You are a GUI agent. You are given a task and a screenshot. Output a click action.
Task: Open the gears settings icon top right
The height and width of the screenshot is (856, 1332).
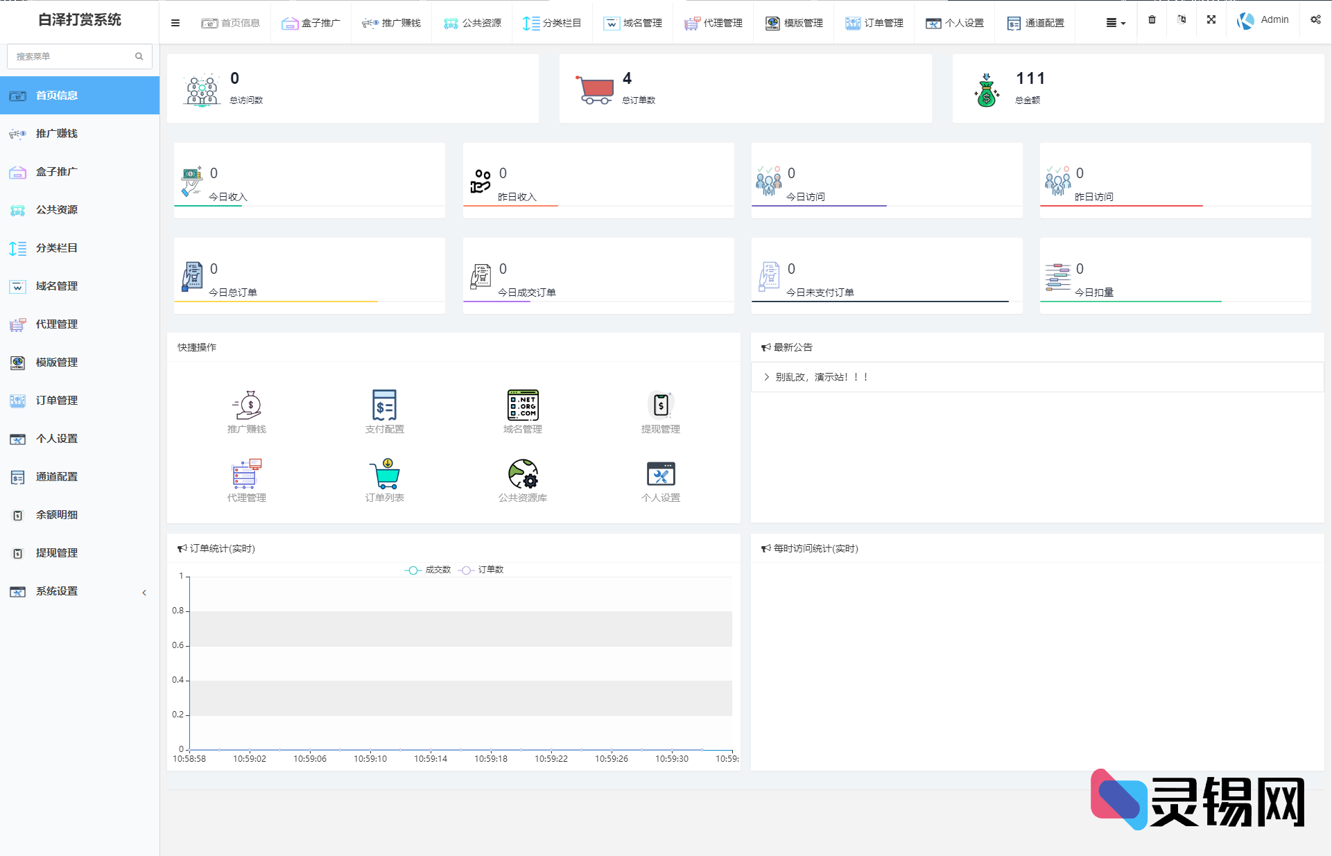click(x=1315, y=20)
